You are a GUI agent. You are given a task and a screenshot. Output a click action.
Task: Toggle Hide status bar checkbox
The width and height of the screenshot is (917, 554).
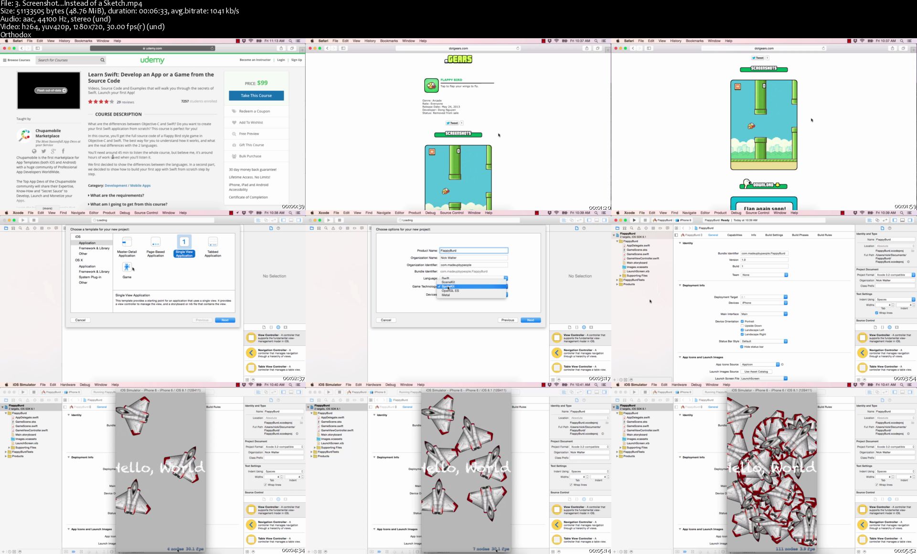(x=742, y=347)
